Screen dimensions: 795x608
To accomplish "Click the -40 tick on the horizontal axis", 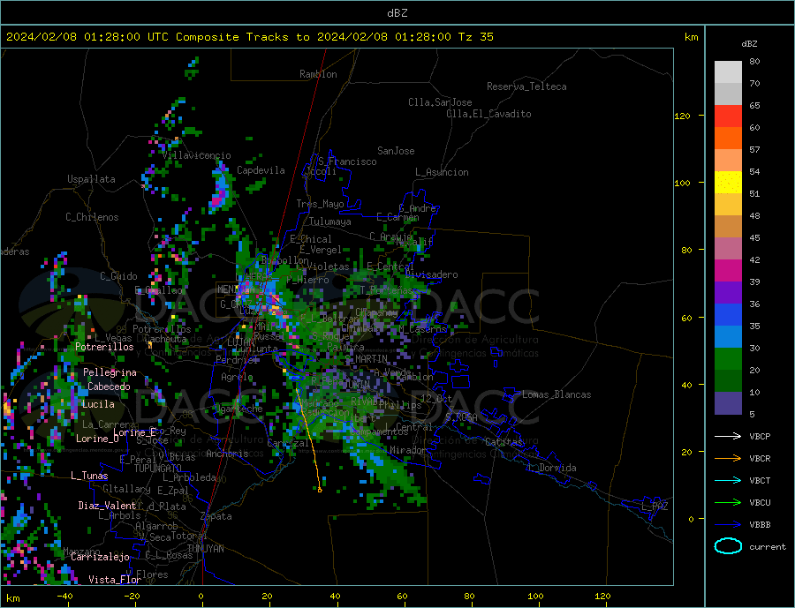I will pyautogui.click(x=64, y=596).
